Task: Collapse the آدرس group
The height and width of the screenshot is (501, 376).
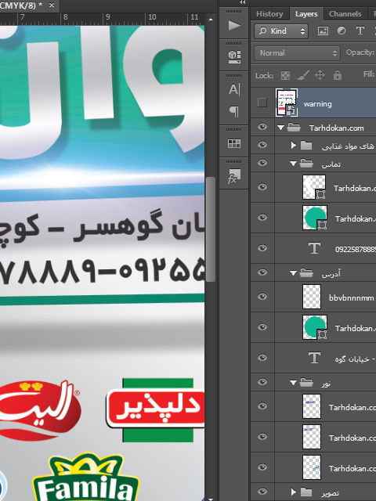Action: (x=293, y=273)
